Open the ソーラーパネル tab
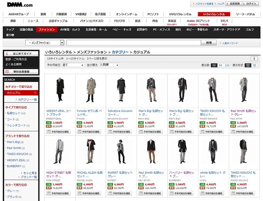This screenshot has height=201, width=263. click(x=245, y=14)
